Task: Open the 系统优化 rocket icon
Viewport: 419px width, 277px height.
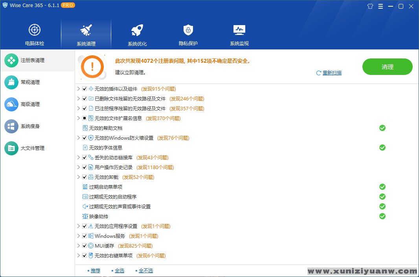Action: (137, 30)
